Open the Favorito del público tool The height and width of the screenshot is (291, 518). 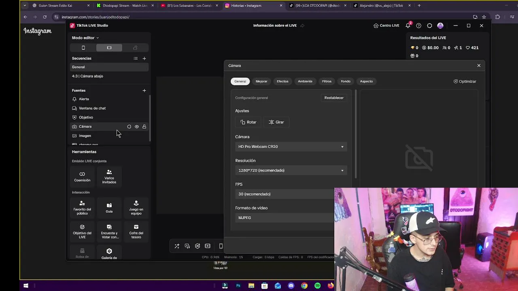pos(82,208)
